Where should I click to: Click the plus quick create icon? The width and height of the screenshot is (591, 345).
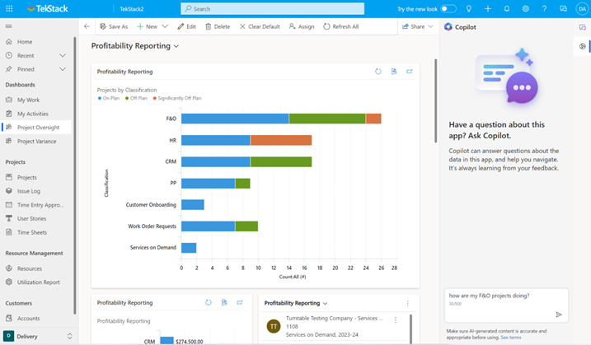click(488, 9)
